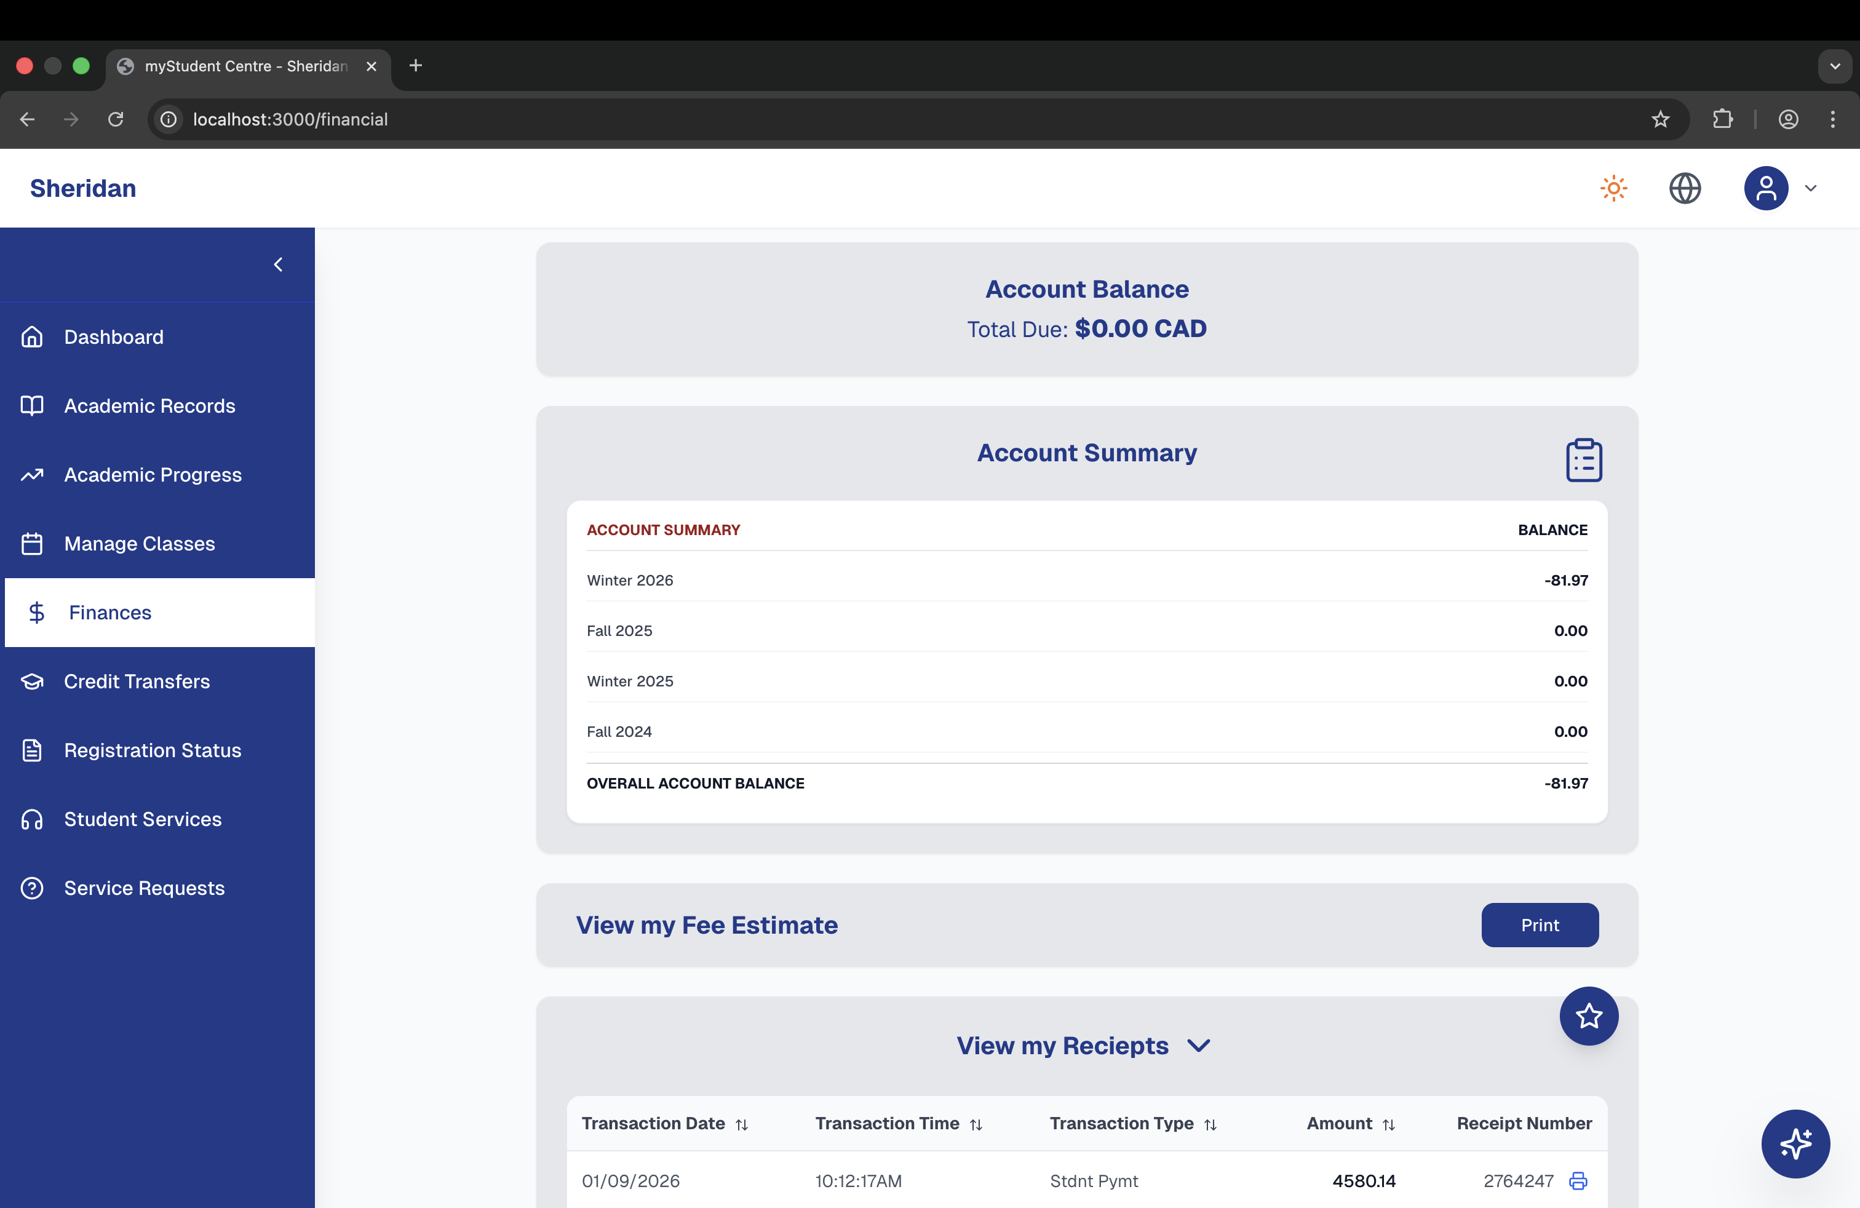Print receipt 2764247 via printer icon
1860x1208 pixels.
[x=1578, y=1181]
